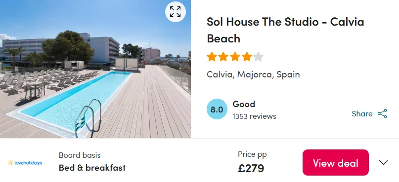
Task: Click the share network icon
Action: tap(382, 113)
